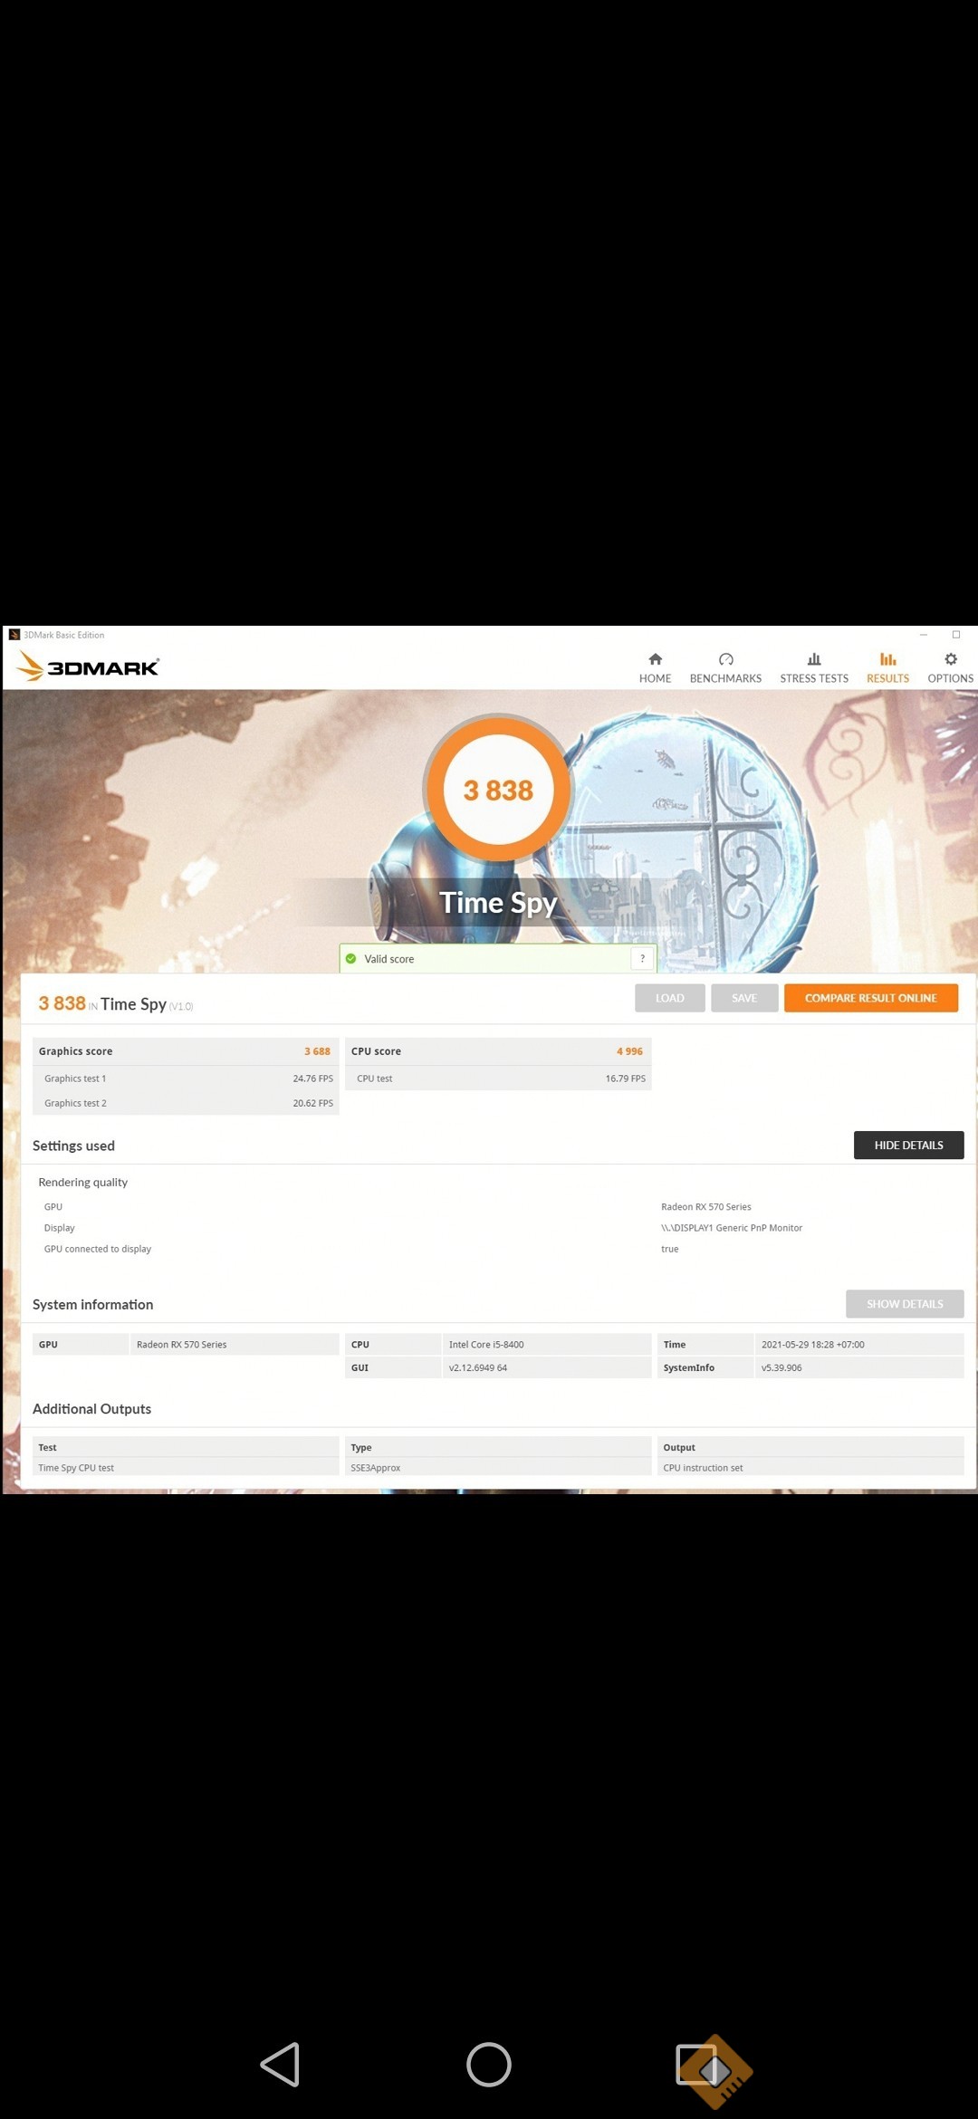Click the DISPLAY1 Generic PnP Monitor value

pyautogui.click(x=732, y=1228)
